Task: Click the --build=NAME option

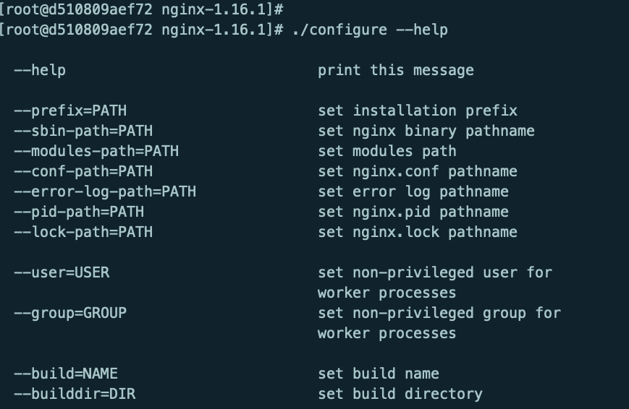Action: pos(66,374)
